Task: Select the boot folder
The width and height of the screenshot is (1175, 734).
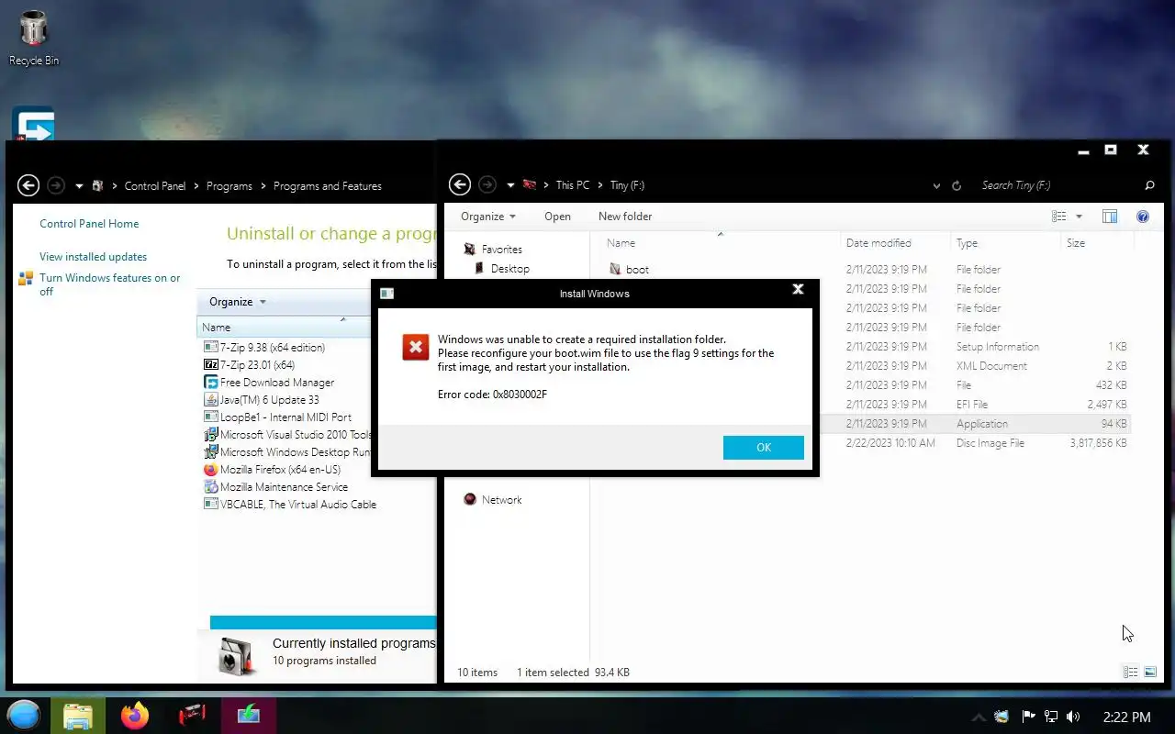Action: point(637,270)
